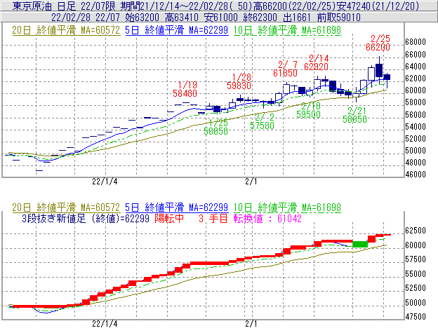This screenshot has height=333, width=438.
Task: Click the 3段抜き新値足 (終値)=62299 label
Action: pyautogui.click(x=86, y=218)
